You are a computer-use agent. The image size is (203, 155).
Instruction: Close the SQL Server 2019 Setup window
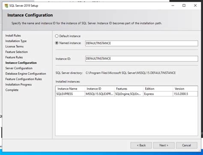pos(195,6)
